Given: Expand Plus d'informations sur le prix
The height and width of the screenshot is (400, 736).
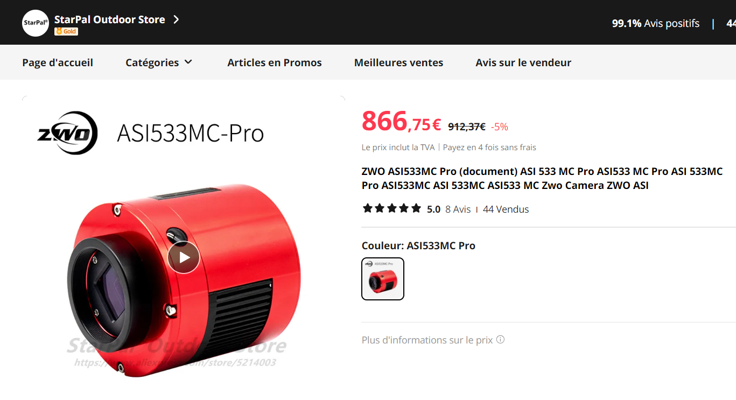Looking at the screenshot, I should tap(427, 340).
